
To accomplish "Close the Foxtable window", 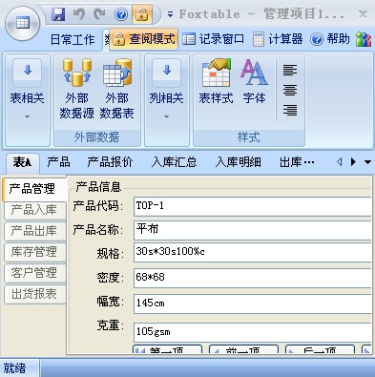I will pyautogui.click(x=363, y=14).
